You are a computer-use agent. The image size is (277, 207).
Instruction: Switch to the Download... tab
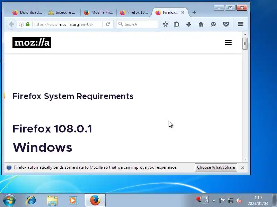point(27,12)
